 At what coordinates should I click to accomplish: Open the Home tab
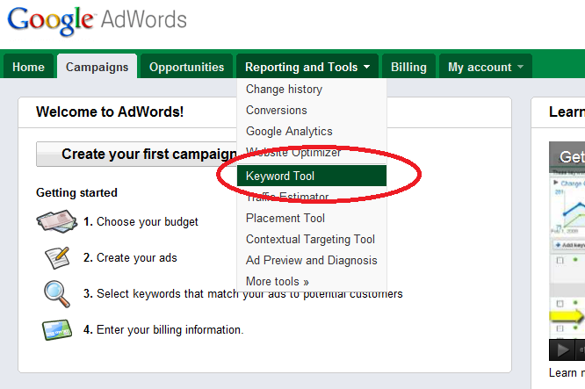point(28,67)
